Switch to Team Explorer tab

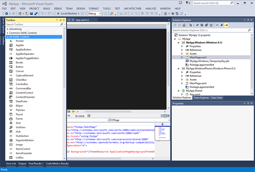[x=201, y=98]
